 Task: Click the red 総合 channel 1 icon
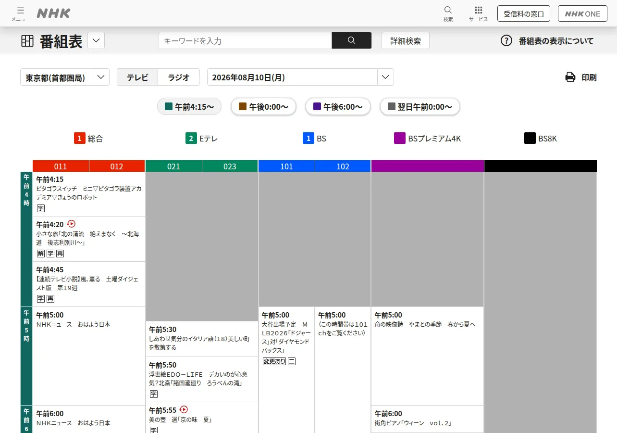click(80, 138)
